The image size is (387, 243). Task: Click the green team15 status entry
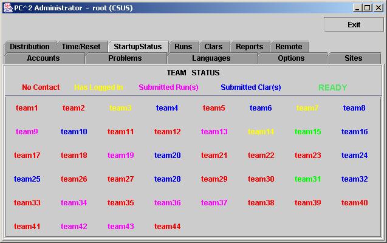coord(307,132)
